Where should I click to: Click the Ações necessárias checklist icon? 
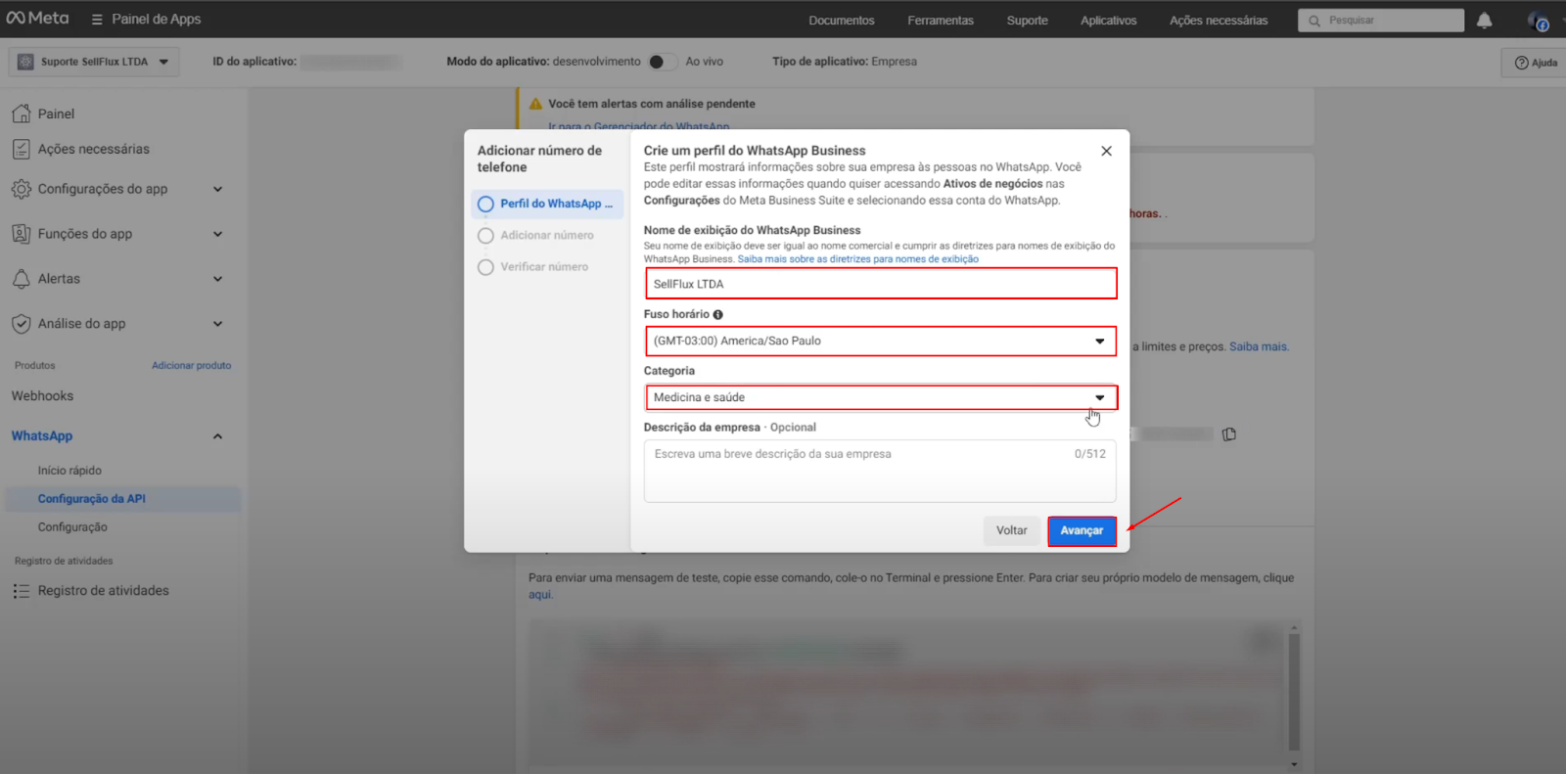21,150
